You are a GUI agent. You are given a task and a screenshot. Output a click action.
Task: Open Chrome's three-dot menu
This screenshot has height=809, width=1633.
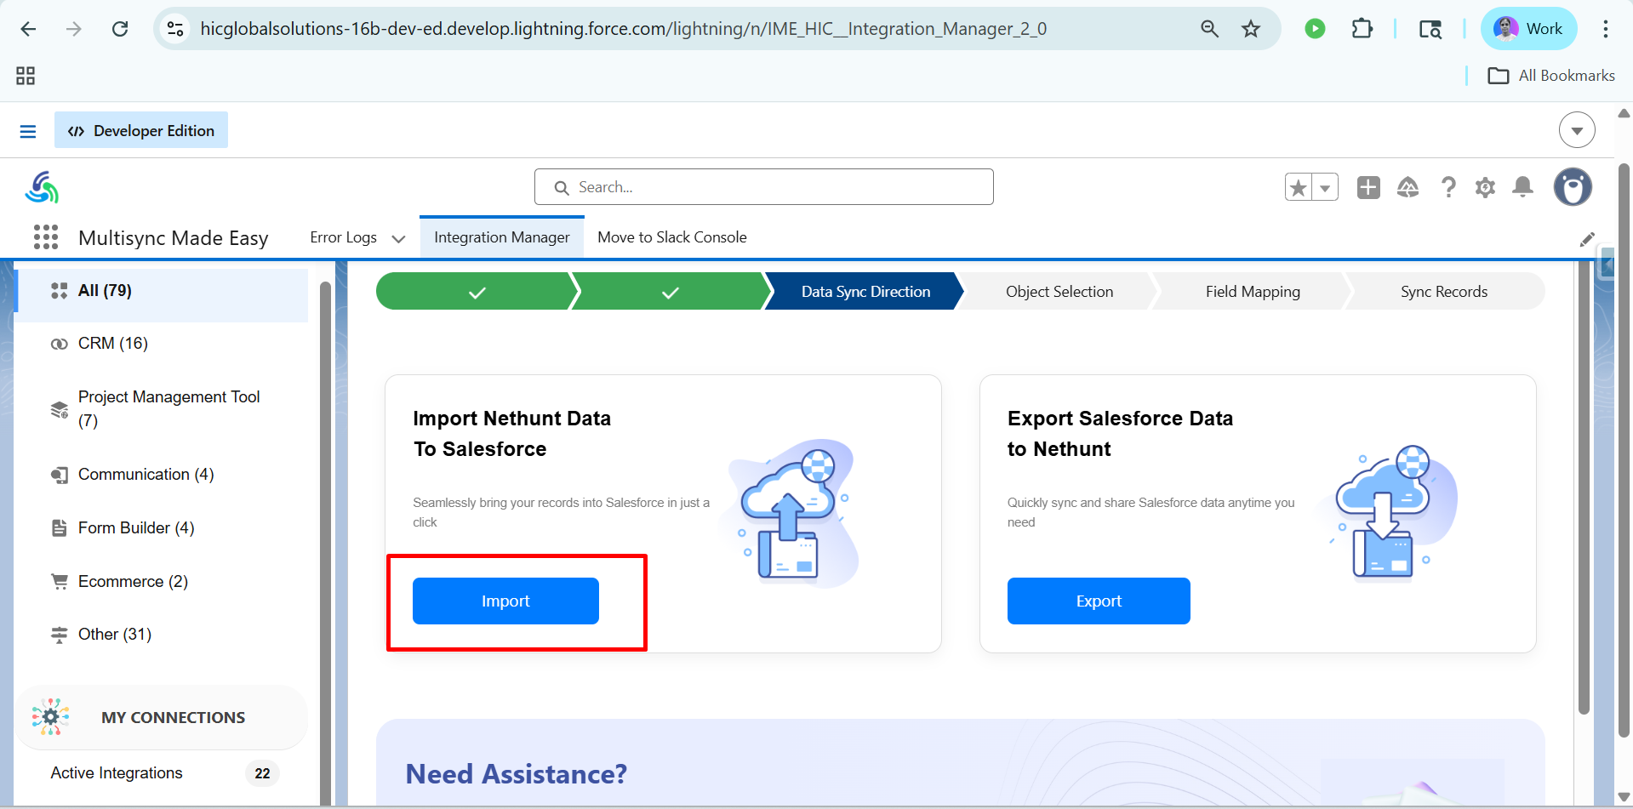click(x=1606, y=29)
